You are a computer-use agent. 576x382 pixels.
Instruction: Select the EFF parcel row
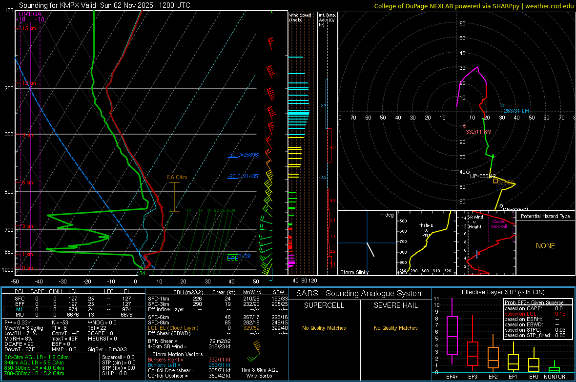click(74, 304)
